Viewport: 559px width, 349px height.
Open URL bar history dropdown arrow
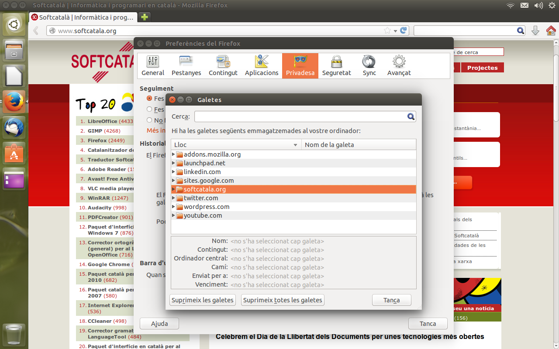tap(395, 31)
